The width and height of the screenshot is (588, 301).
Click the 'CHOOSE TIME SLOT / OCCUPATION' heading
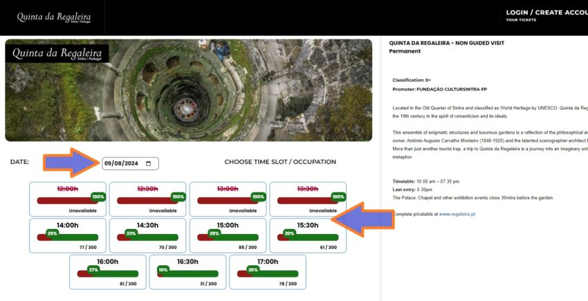click(x=280, y=162)
